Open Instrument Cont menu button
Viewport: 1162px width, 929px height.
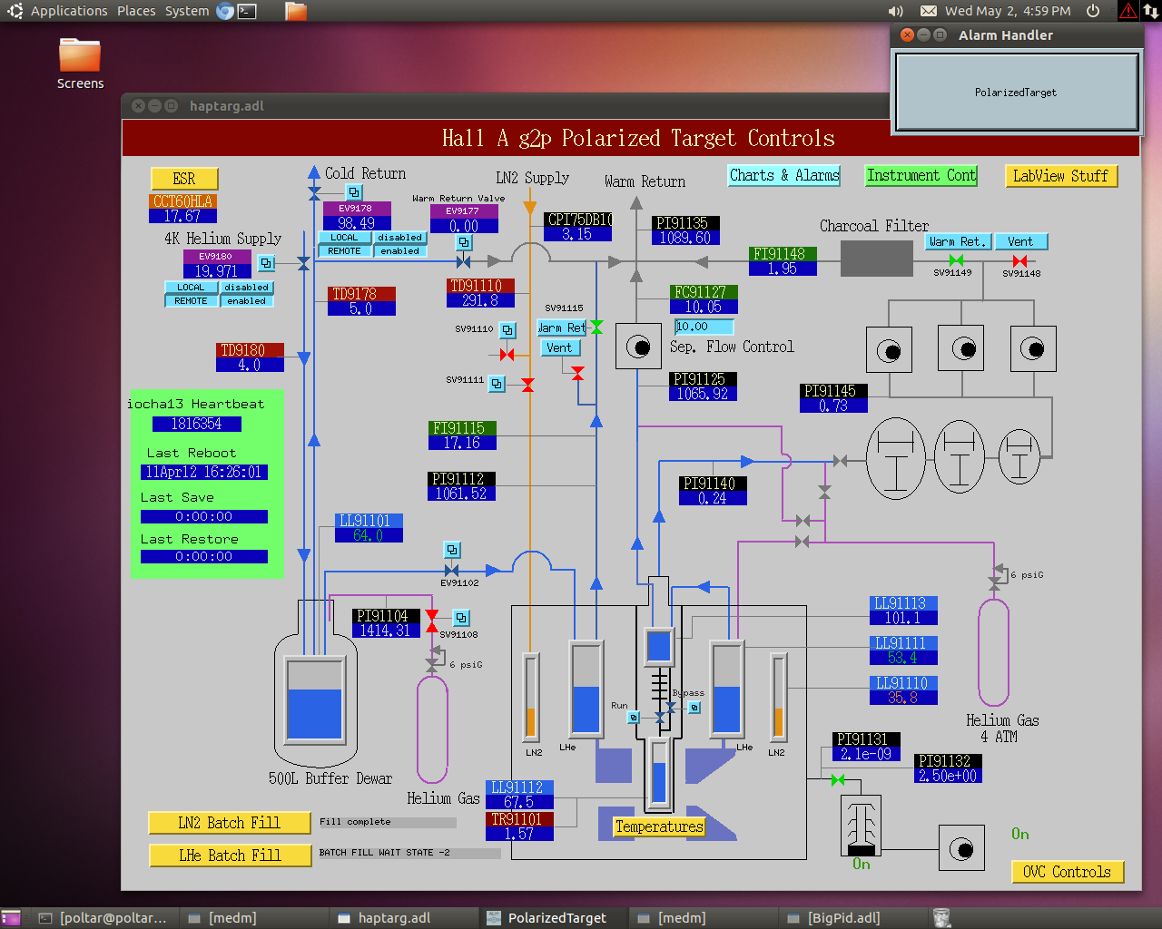click(921, 176)
